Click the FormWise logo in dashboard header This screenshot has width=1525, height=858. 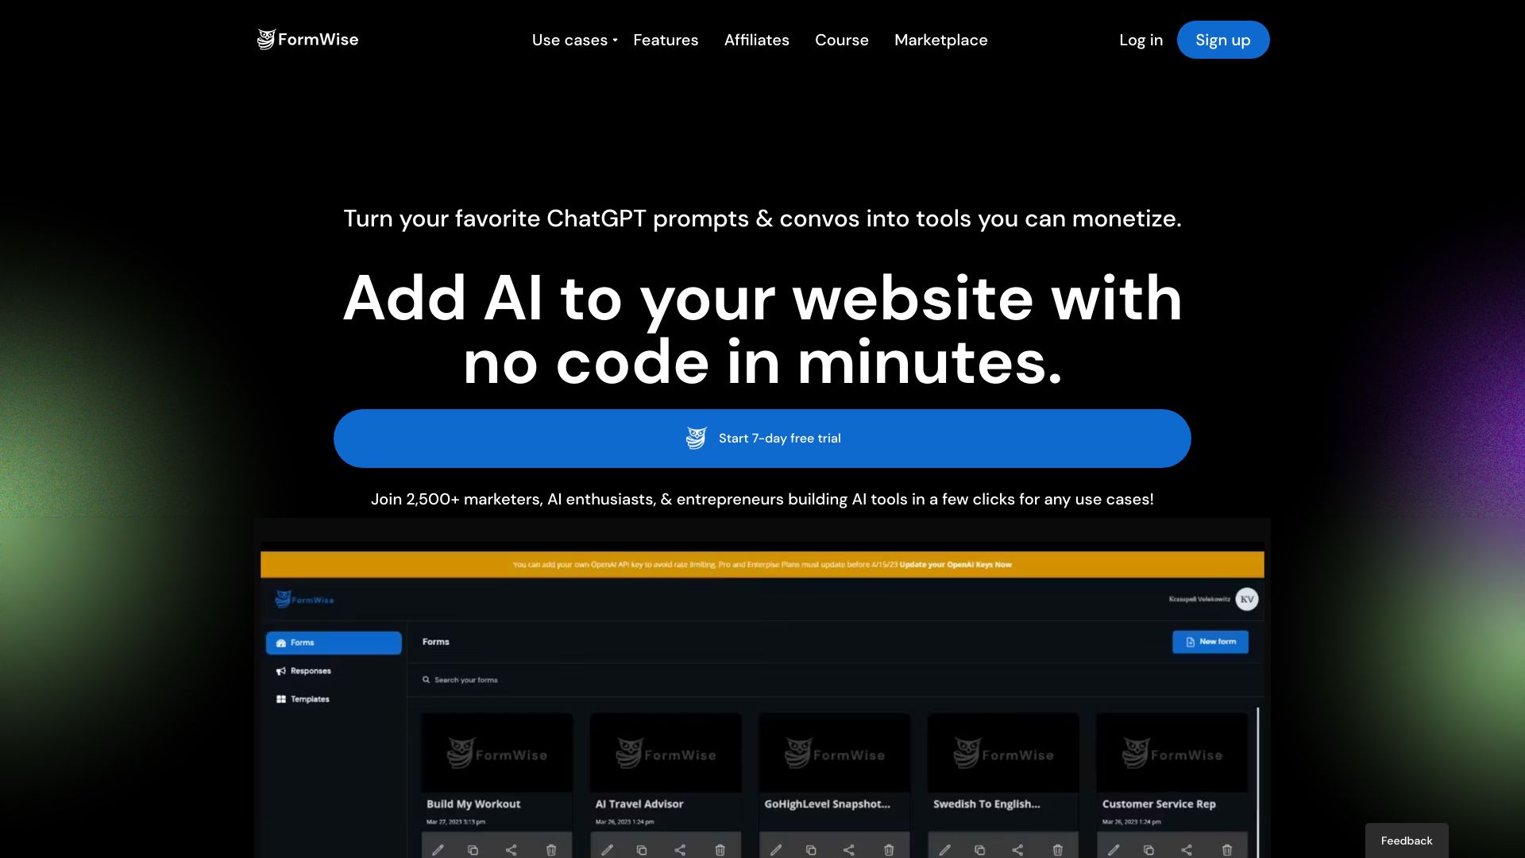(303, 598)
